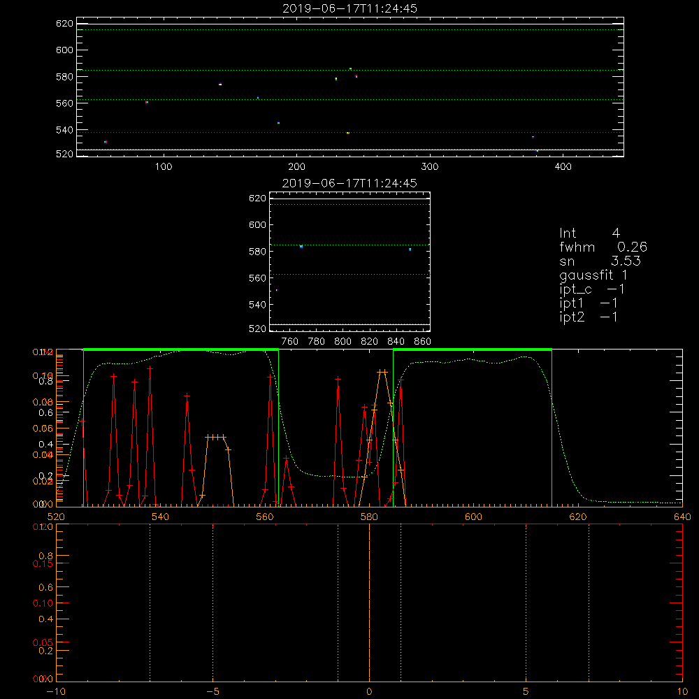
Task: Click the '300' x-axis label on top plot
Action: [430, 167]
